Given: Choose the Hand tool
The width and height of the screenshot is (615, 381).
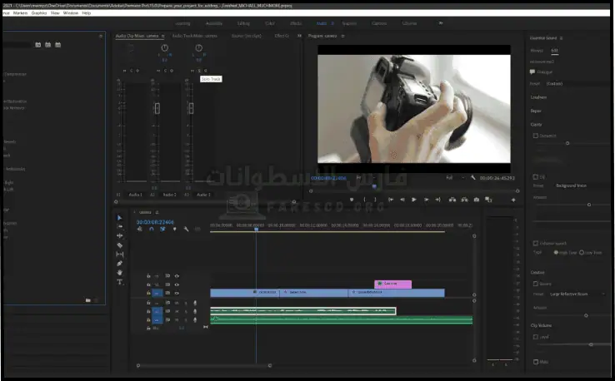Looking at the screenshot, I should pos(119,273).
